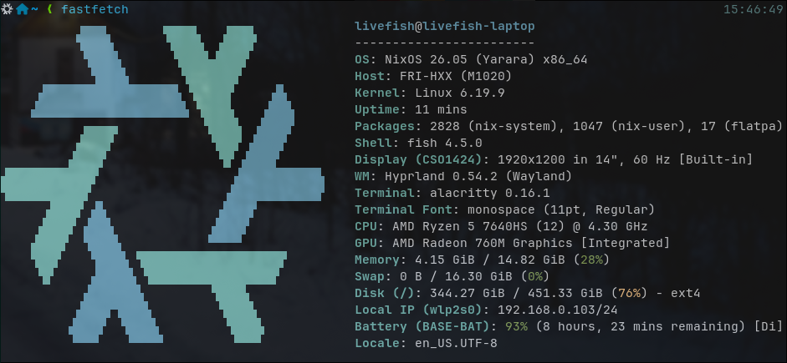787x363 pixels.
Task: Click the livefish@livefish-laptop title
Action: (444, 27)
